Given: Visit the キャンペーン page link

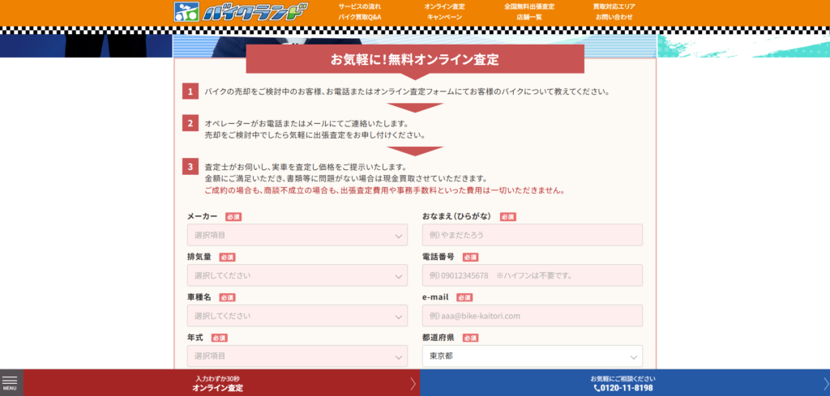Looking at the screenshot, I should coord(444,17).
